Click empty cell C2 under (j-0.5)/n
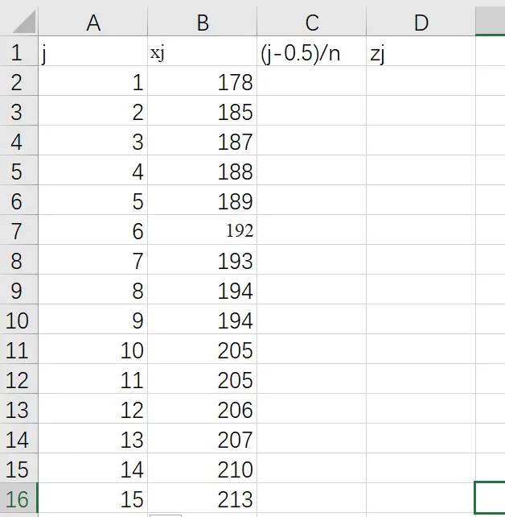The width and height of the screenshot is (505, 517). (x=311, y=81)
